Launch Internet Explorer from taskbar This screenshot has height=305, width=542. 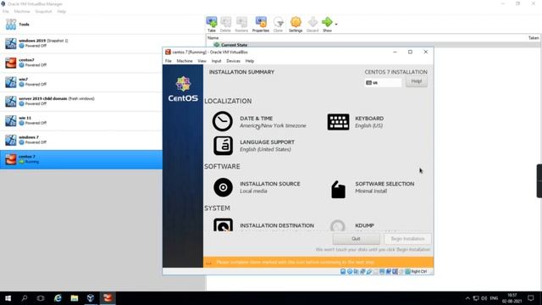tap(58, 297)
